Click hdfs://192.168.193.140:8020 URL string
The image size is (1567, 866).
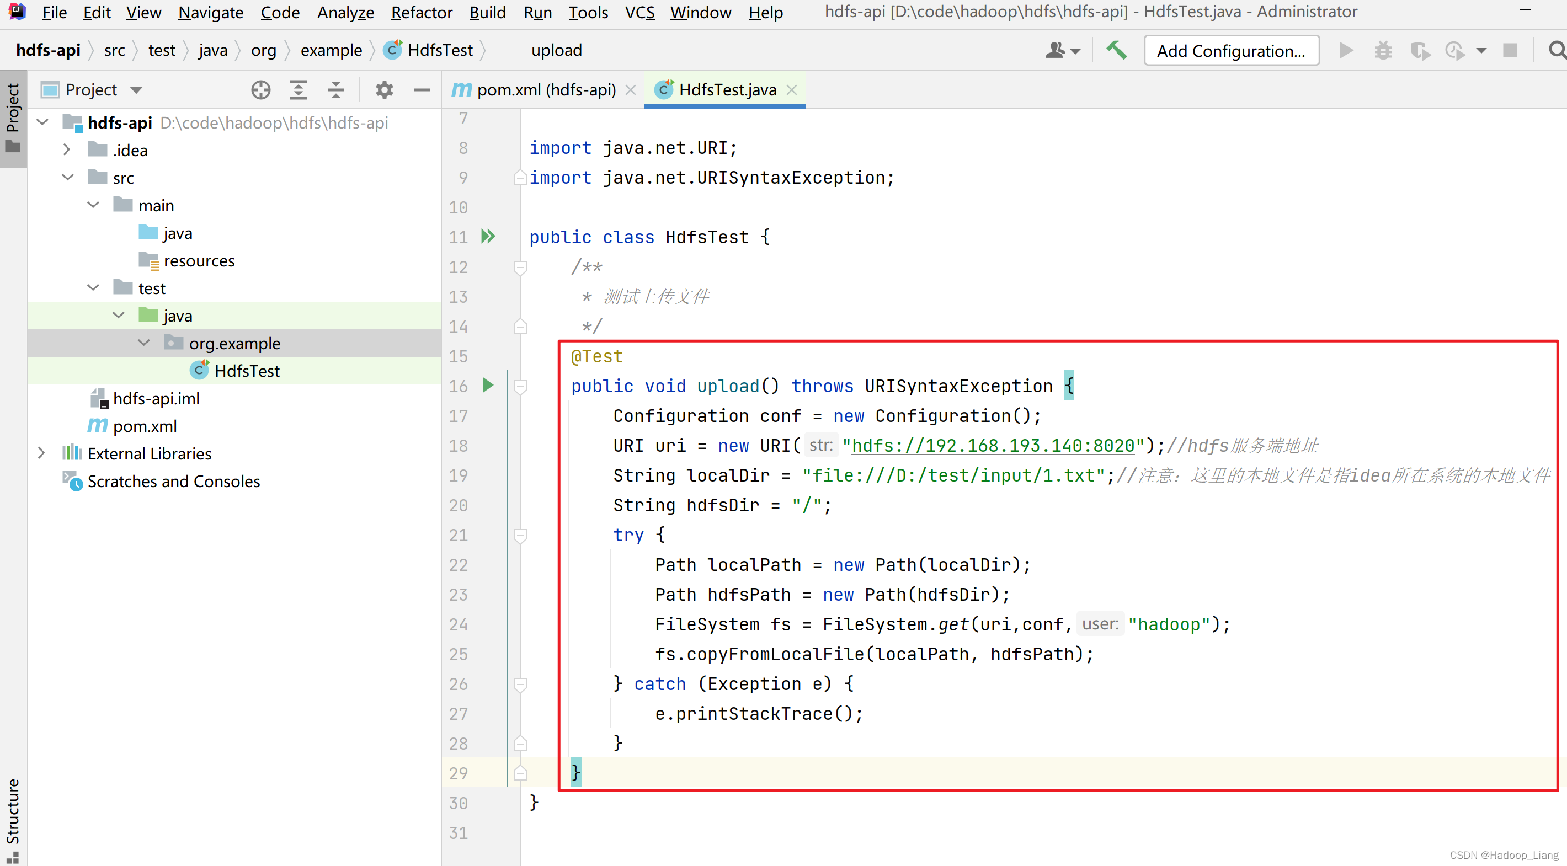pyautogui.click(x=993, y=446)
